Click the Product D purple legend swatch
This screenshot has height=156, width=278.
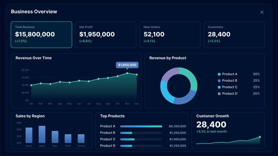(x=219, y=94)
